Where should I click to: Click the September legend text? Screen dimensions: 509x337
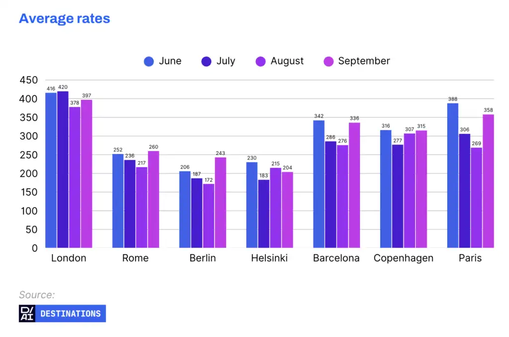(364, 61)
